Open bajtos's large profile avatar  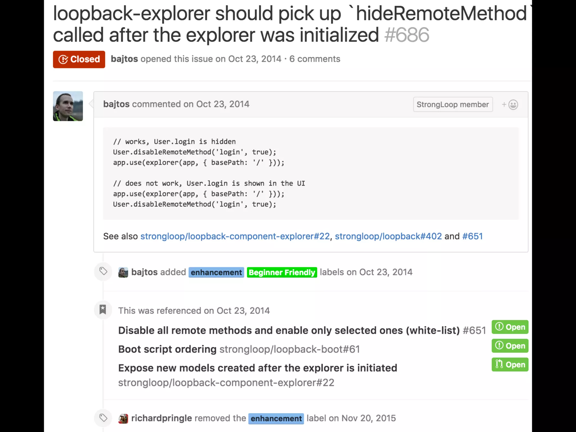tap(68, 106)
